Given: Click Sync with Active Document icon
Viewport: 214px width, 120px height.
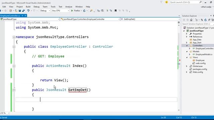Looking at the screenshot, I should [x=202, y=20].
